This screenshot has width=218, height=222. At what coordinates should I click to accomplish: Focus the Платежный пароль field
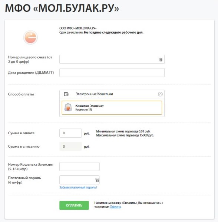pyautogui.click(x=79, y=180)
